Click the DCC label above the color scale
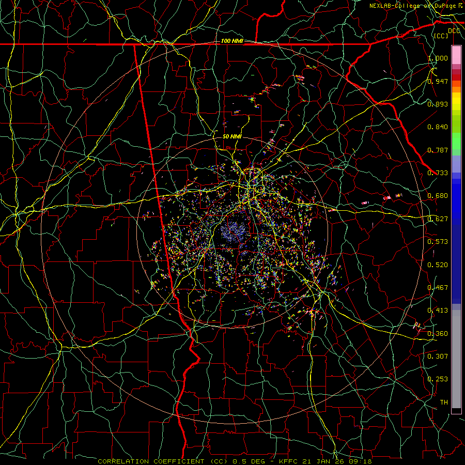This screenshot has height=465, width=465. (x=454, y=31)
